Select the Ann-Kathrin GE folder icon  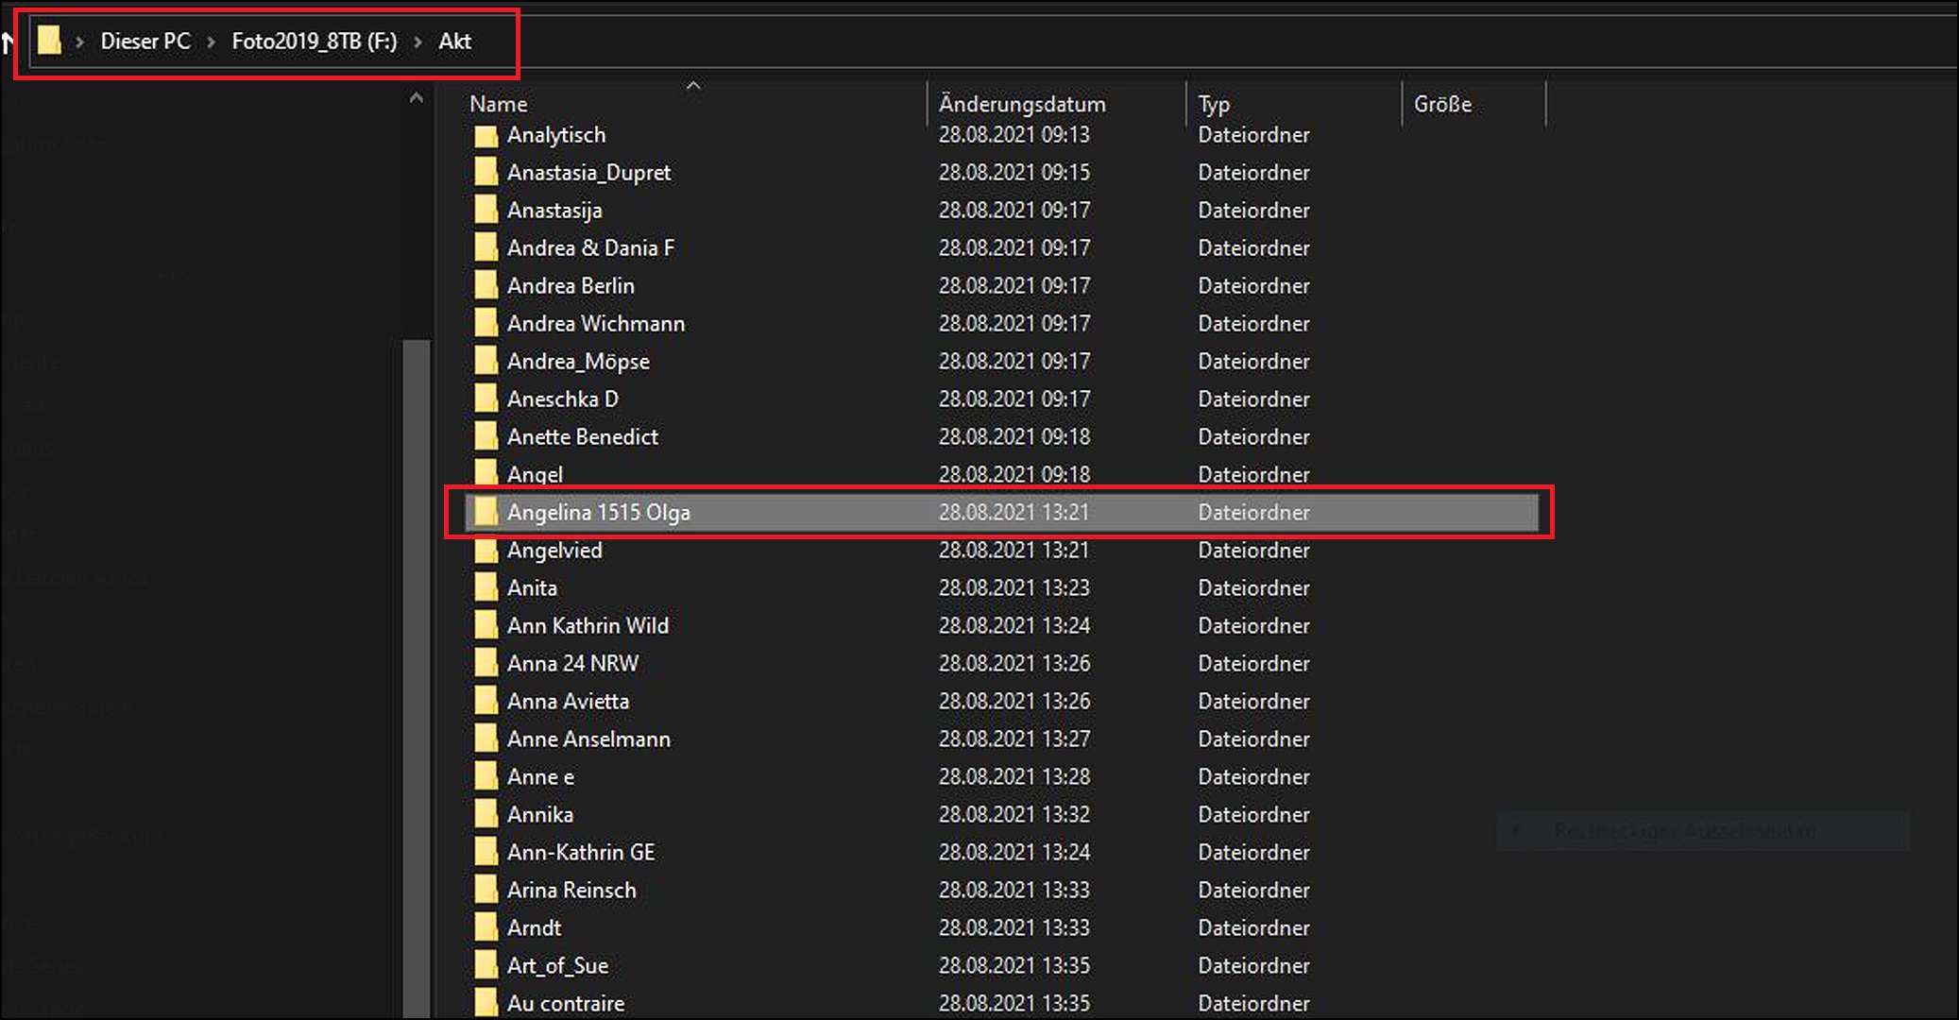click(x=485, y=853)
